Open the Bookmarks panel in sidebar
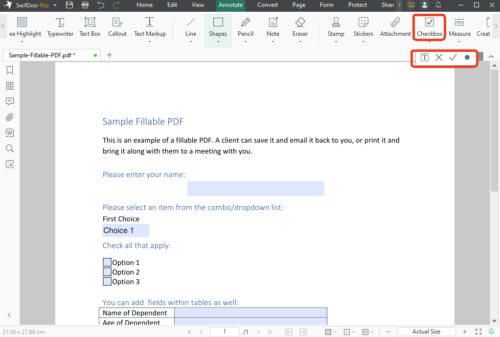500x337 pixels. coord(10,70)
